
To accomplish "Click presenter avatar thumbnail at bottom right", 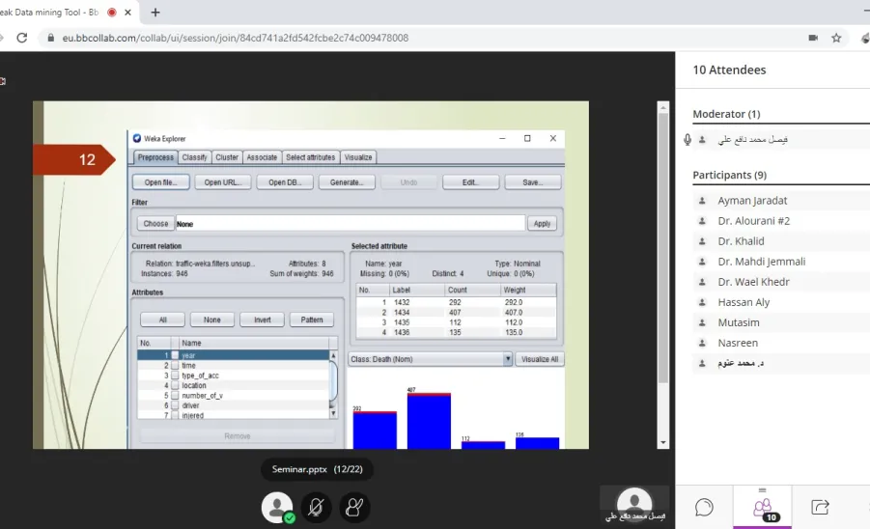I will tap(634, 503).
